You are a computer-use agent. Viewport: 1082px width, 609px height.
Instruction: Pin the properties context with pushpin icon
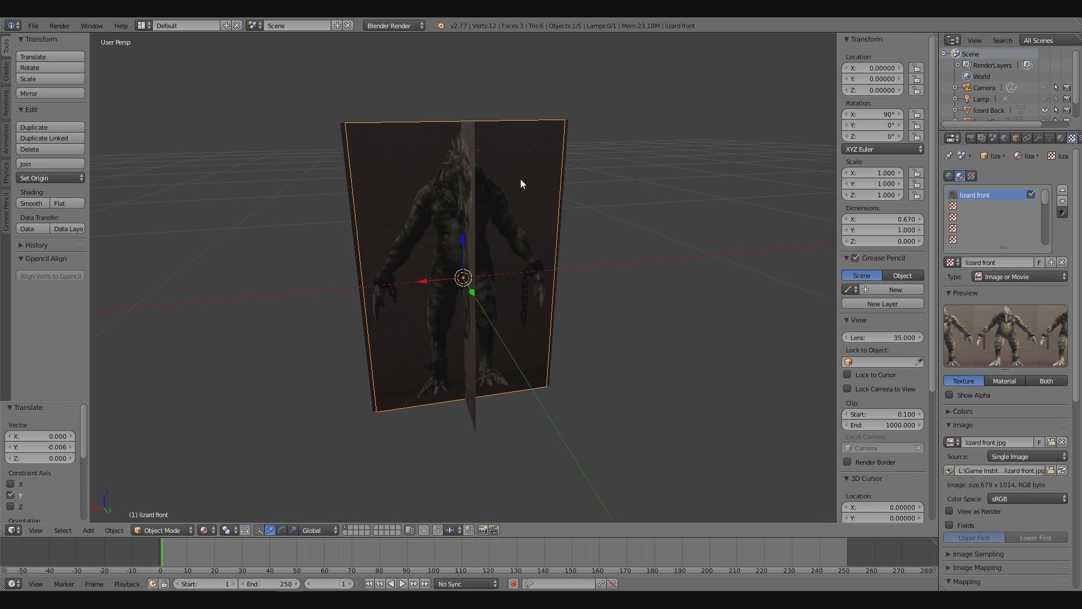pyautogui.click(x=949, y=156)
